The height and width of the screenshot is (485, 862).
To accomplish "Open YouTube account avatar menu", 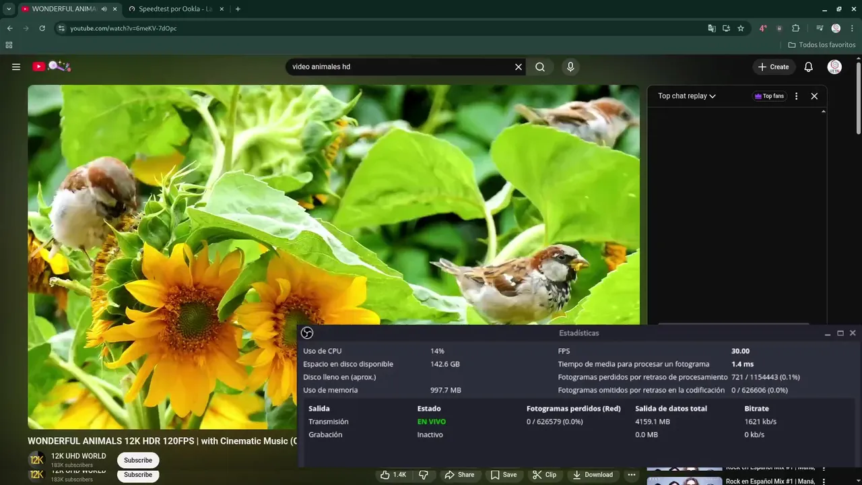I will point(834,67).
